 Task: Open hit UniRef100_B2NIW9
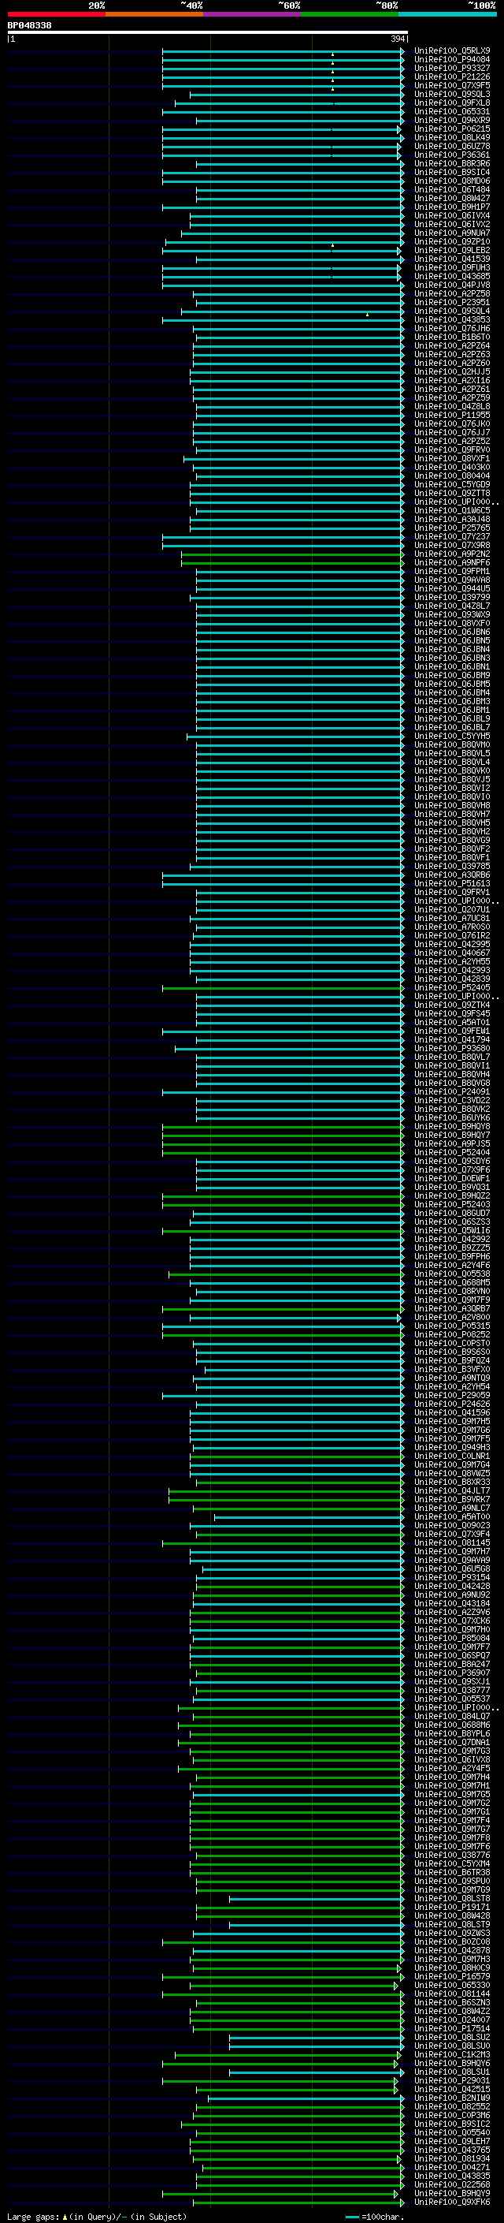(452, 2098)
